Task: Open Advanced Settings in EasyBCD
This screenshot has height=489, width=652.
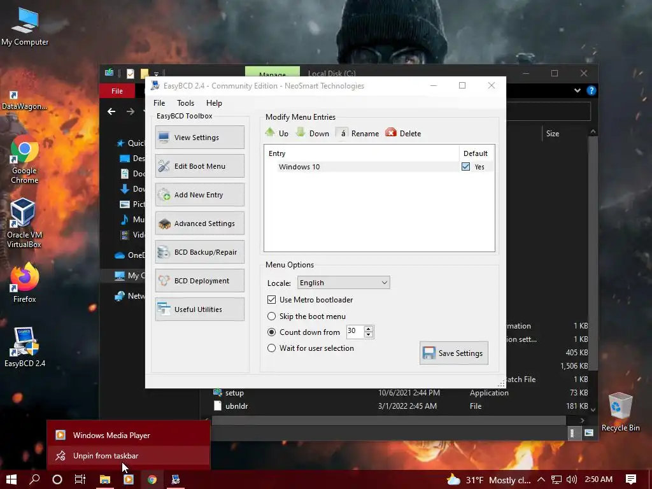Action: (199, 223)
